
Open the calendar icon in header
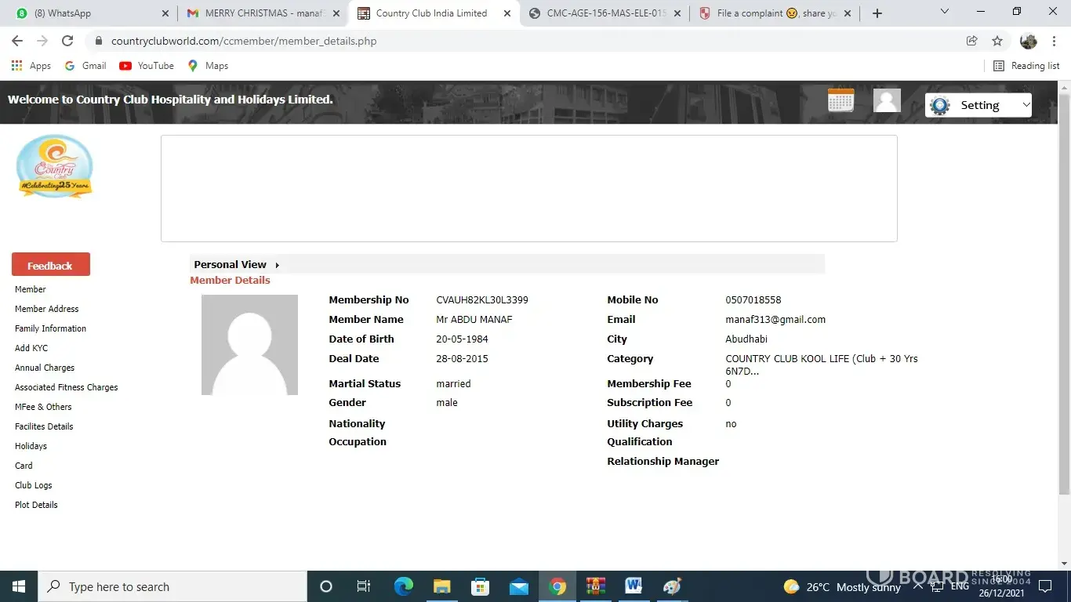coord(840,100)
